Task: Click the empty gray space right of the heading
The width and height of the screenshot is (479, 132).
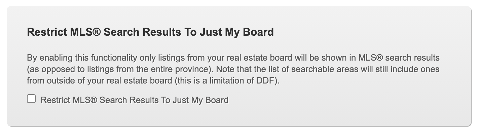Action: [x=370, y=32]
